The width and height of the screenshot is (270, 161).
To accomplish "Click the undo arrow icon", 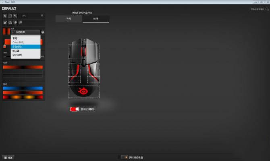I will pyautogui.click(x=24, y=16).
